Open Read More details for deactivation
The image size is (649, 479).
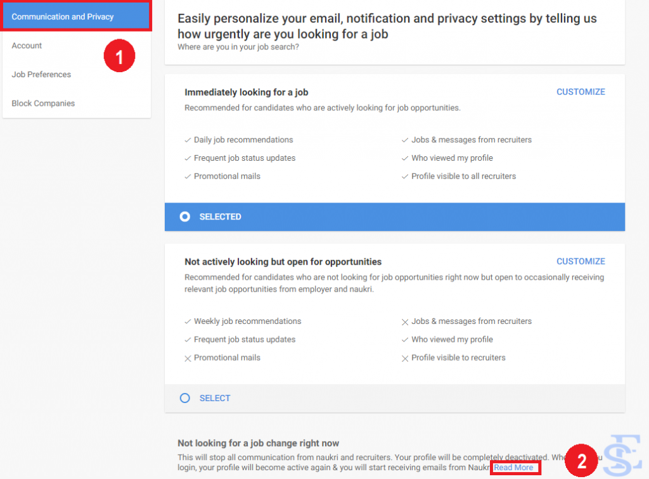click(515, 468)
